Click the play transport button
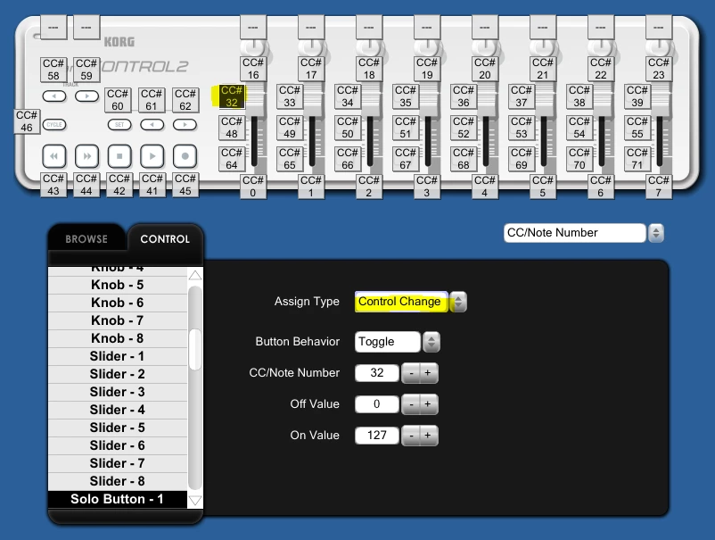Image resolution: width=715 pixels, height=540 pixels. pyautogui.click(x=152, y=156)
